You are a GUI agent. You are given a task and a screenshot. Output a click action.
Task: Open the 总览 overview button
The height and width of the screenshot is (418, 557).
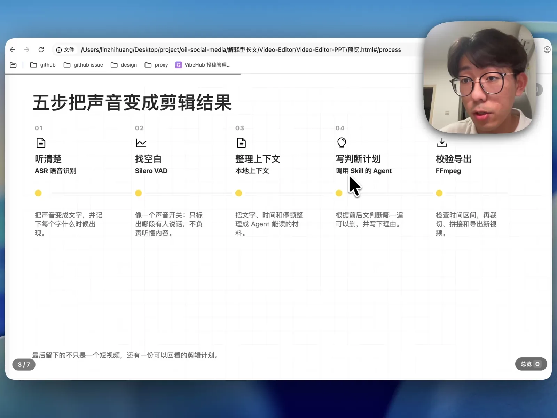531,364
